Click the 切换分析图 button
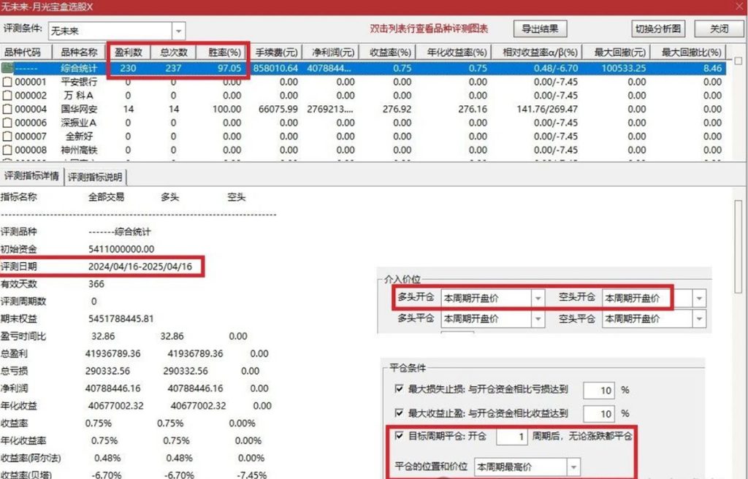Image resolution: width=748 pixels, height=479 pixels. [x=657, y=28]
